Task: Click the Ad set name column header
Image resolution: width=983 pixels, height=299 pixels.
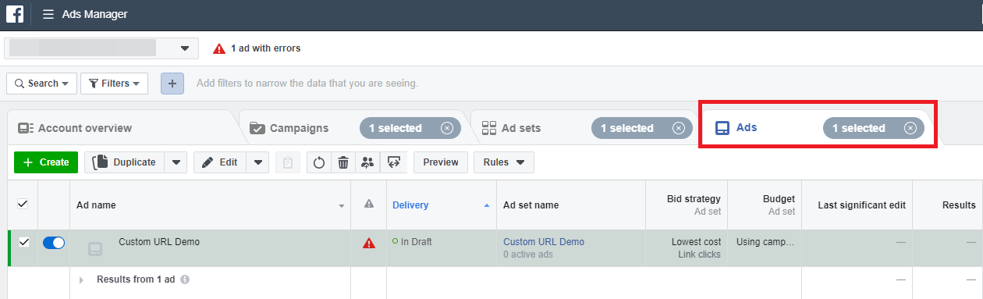Action: click(531, 205)
